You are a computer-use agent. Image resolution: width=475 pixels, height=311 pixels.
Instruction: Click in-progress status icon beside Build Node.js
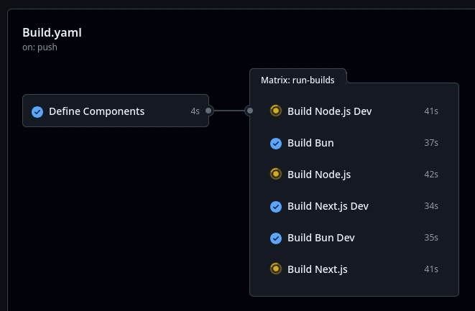[276, 174]
